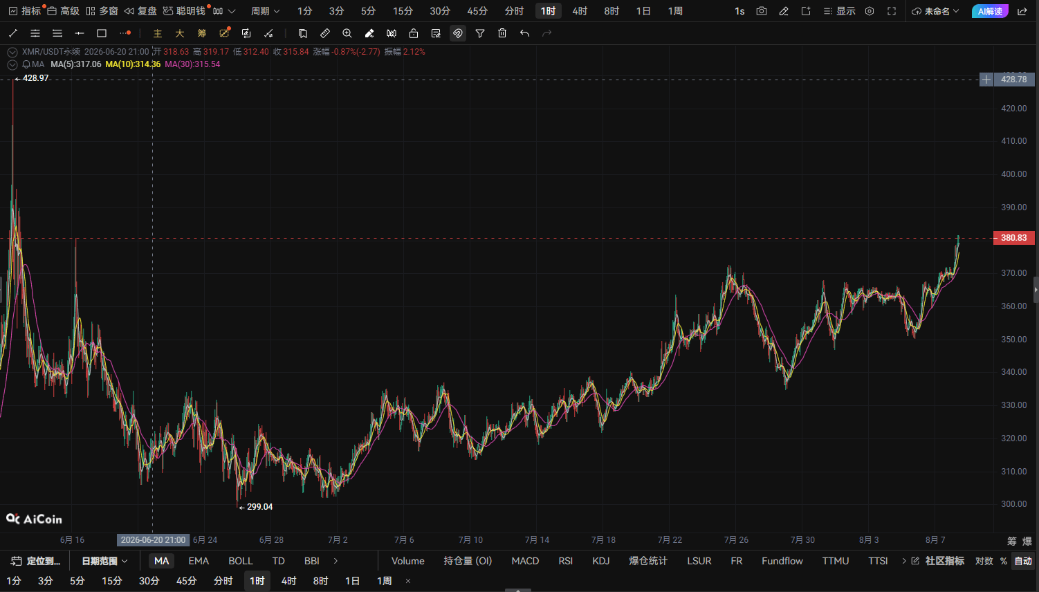Collapse the MA indicator legend row
The image size is (1039, 592).
click(x=12, y=64)
